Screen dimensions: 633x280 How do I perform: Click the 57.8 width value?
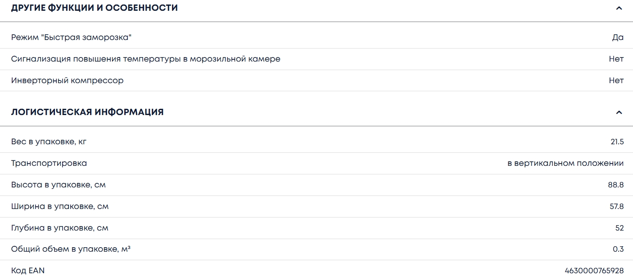tap(616, 206)
